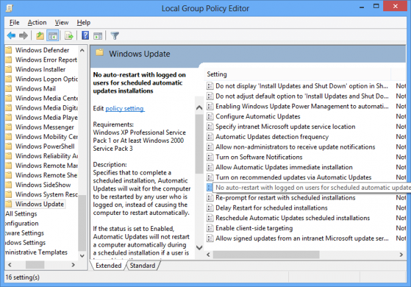Click the settings list horizontal scrollbar thumb

pyautogui.click(x=266, y=255)
